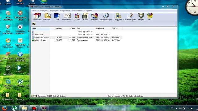Run the Тест archive test tool
Screen dimensions: 198x111
coord(57,17)
